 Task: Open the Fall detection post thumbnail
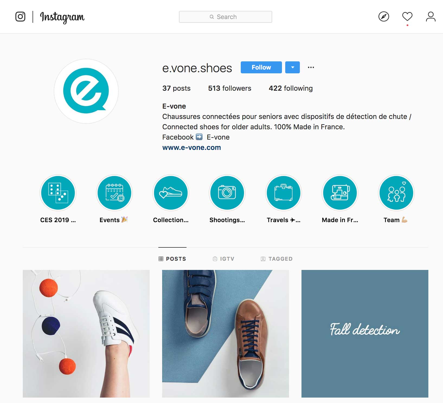pos(365,334)
